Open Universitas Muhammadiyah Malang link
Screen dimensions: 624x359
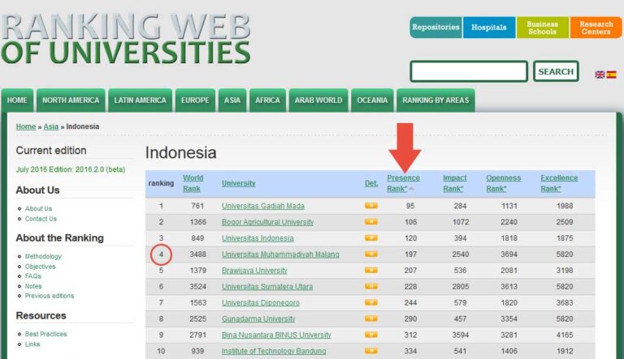[x=280, y=254]
